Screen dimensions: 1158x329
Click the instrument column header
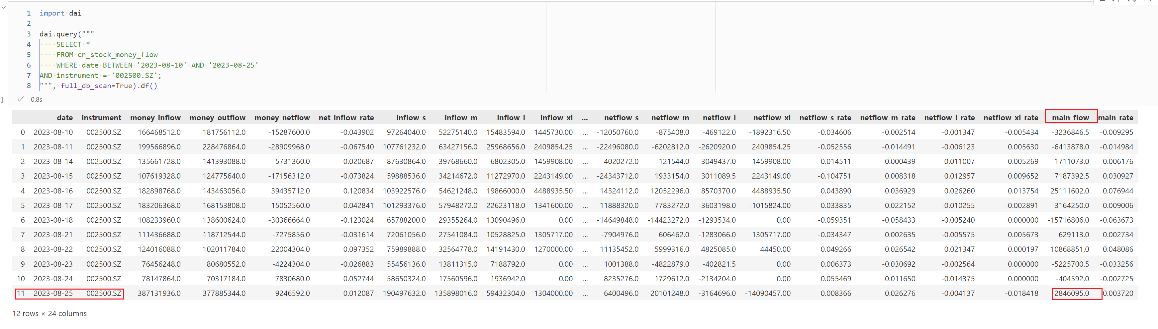[x=101, y=117]
